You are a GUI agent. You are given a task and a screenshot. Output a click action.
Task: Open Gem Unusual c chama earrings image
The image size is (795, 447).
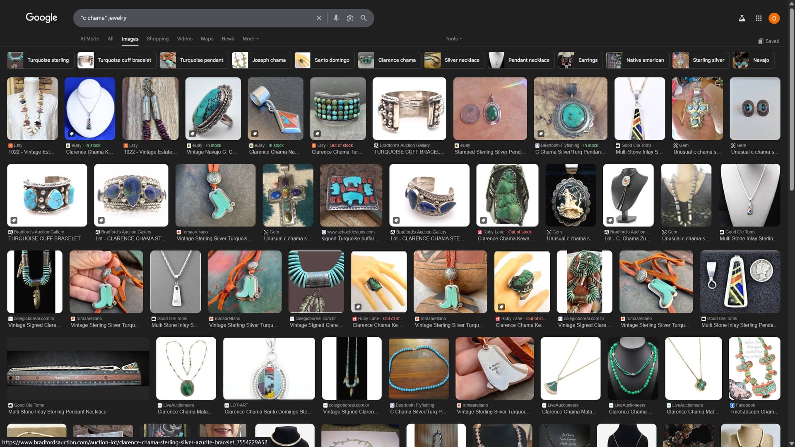[x=755, y=108]
